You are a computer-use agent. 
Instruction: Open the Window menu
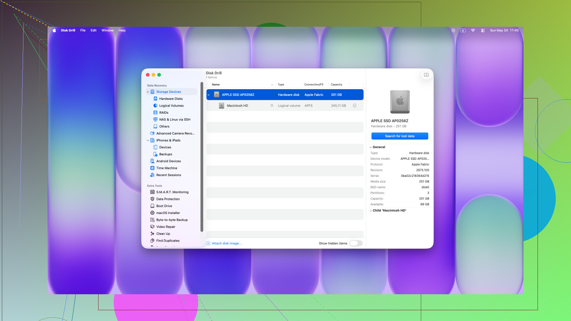pyautogui.click(x=108, y=30)
